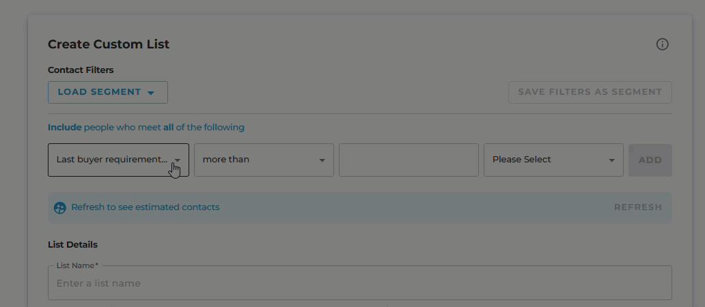
Task: Click the contacts group icon in the refresh banner
Action: coord(60,208)
